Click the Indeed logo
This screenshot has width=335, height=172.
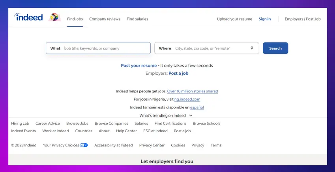[x=28, y=17]
